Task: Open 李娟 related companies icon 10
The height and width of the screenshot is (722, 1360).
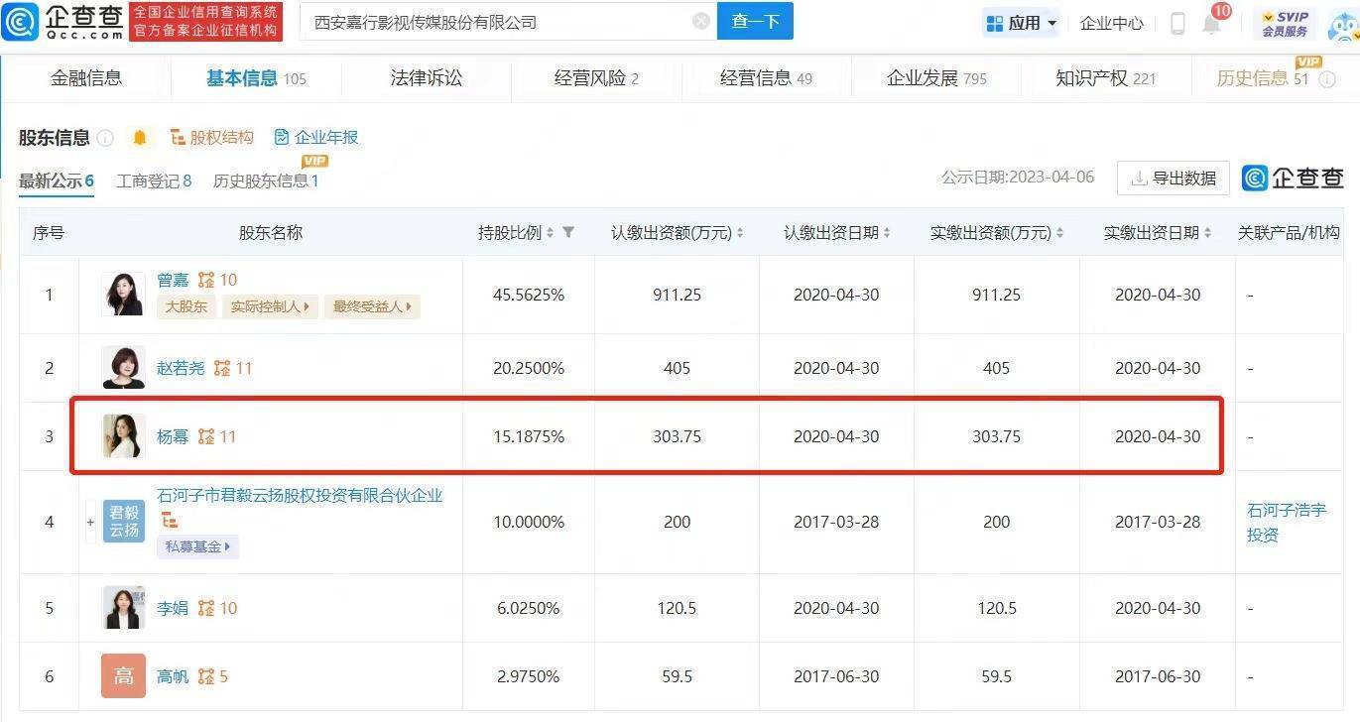Action: click(x=217, y=608)
